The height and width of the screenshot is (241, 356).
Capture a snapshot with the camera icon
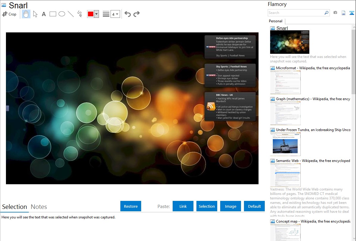pos(335,13)
